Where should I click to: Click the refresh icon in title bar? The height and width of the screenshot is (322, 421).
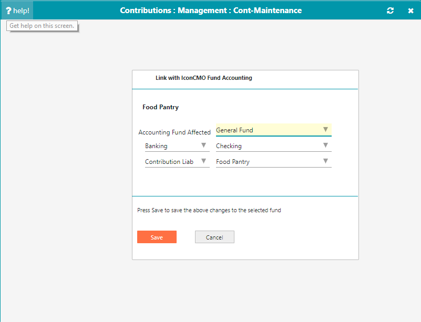390,11
